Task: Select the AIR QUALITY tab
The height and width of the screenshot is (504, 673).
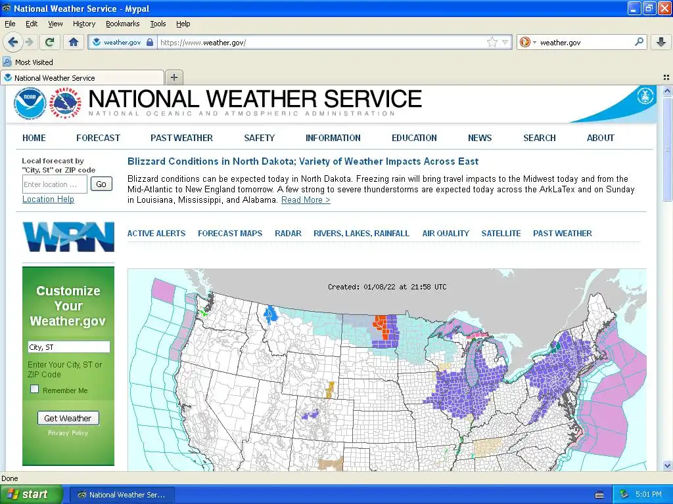Action: point(446,234)
